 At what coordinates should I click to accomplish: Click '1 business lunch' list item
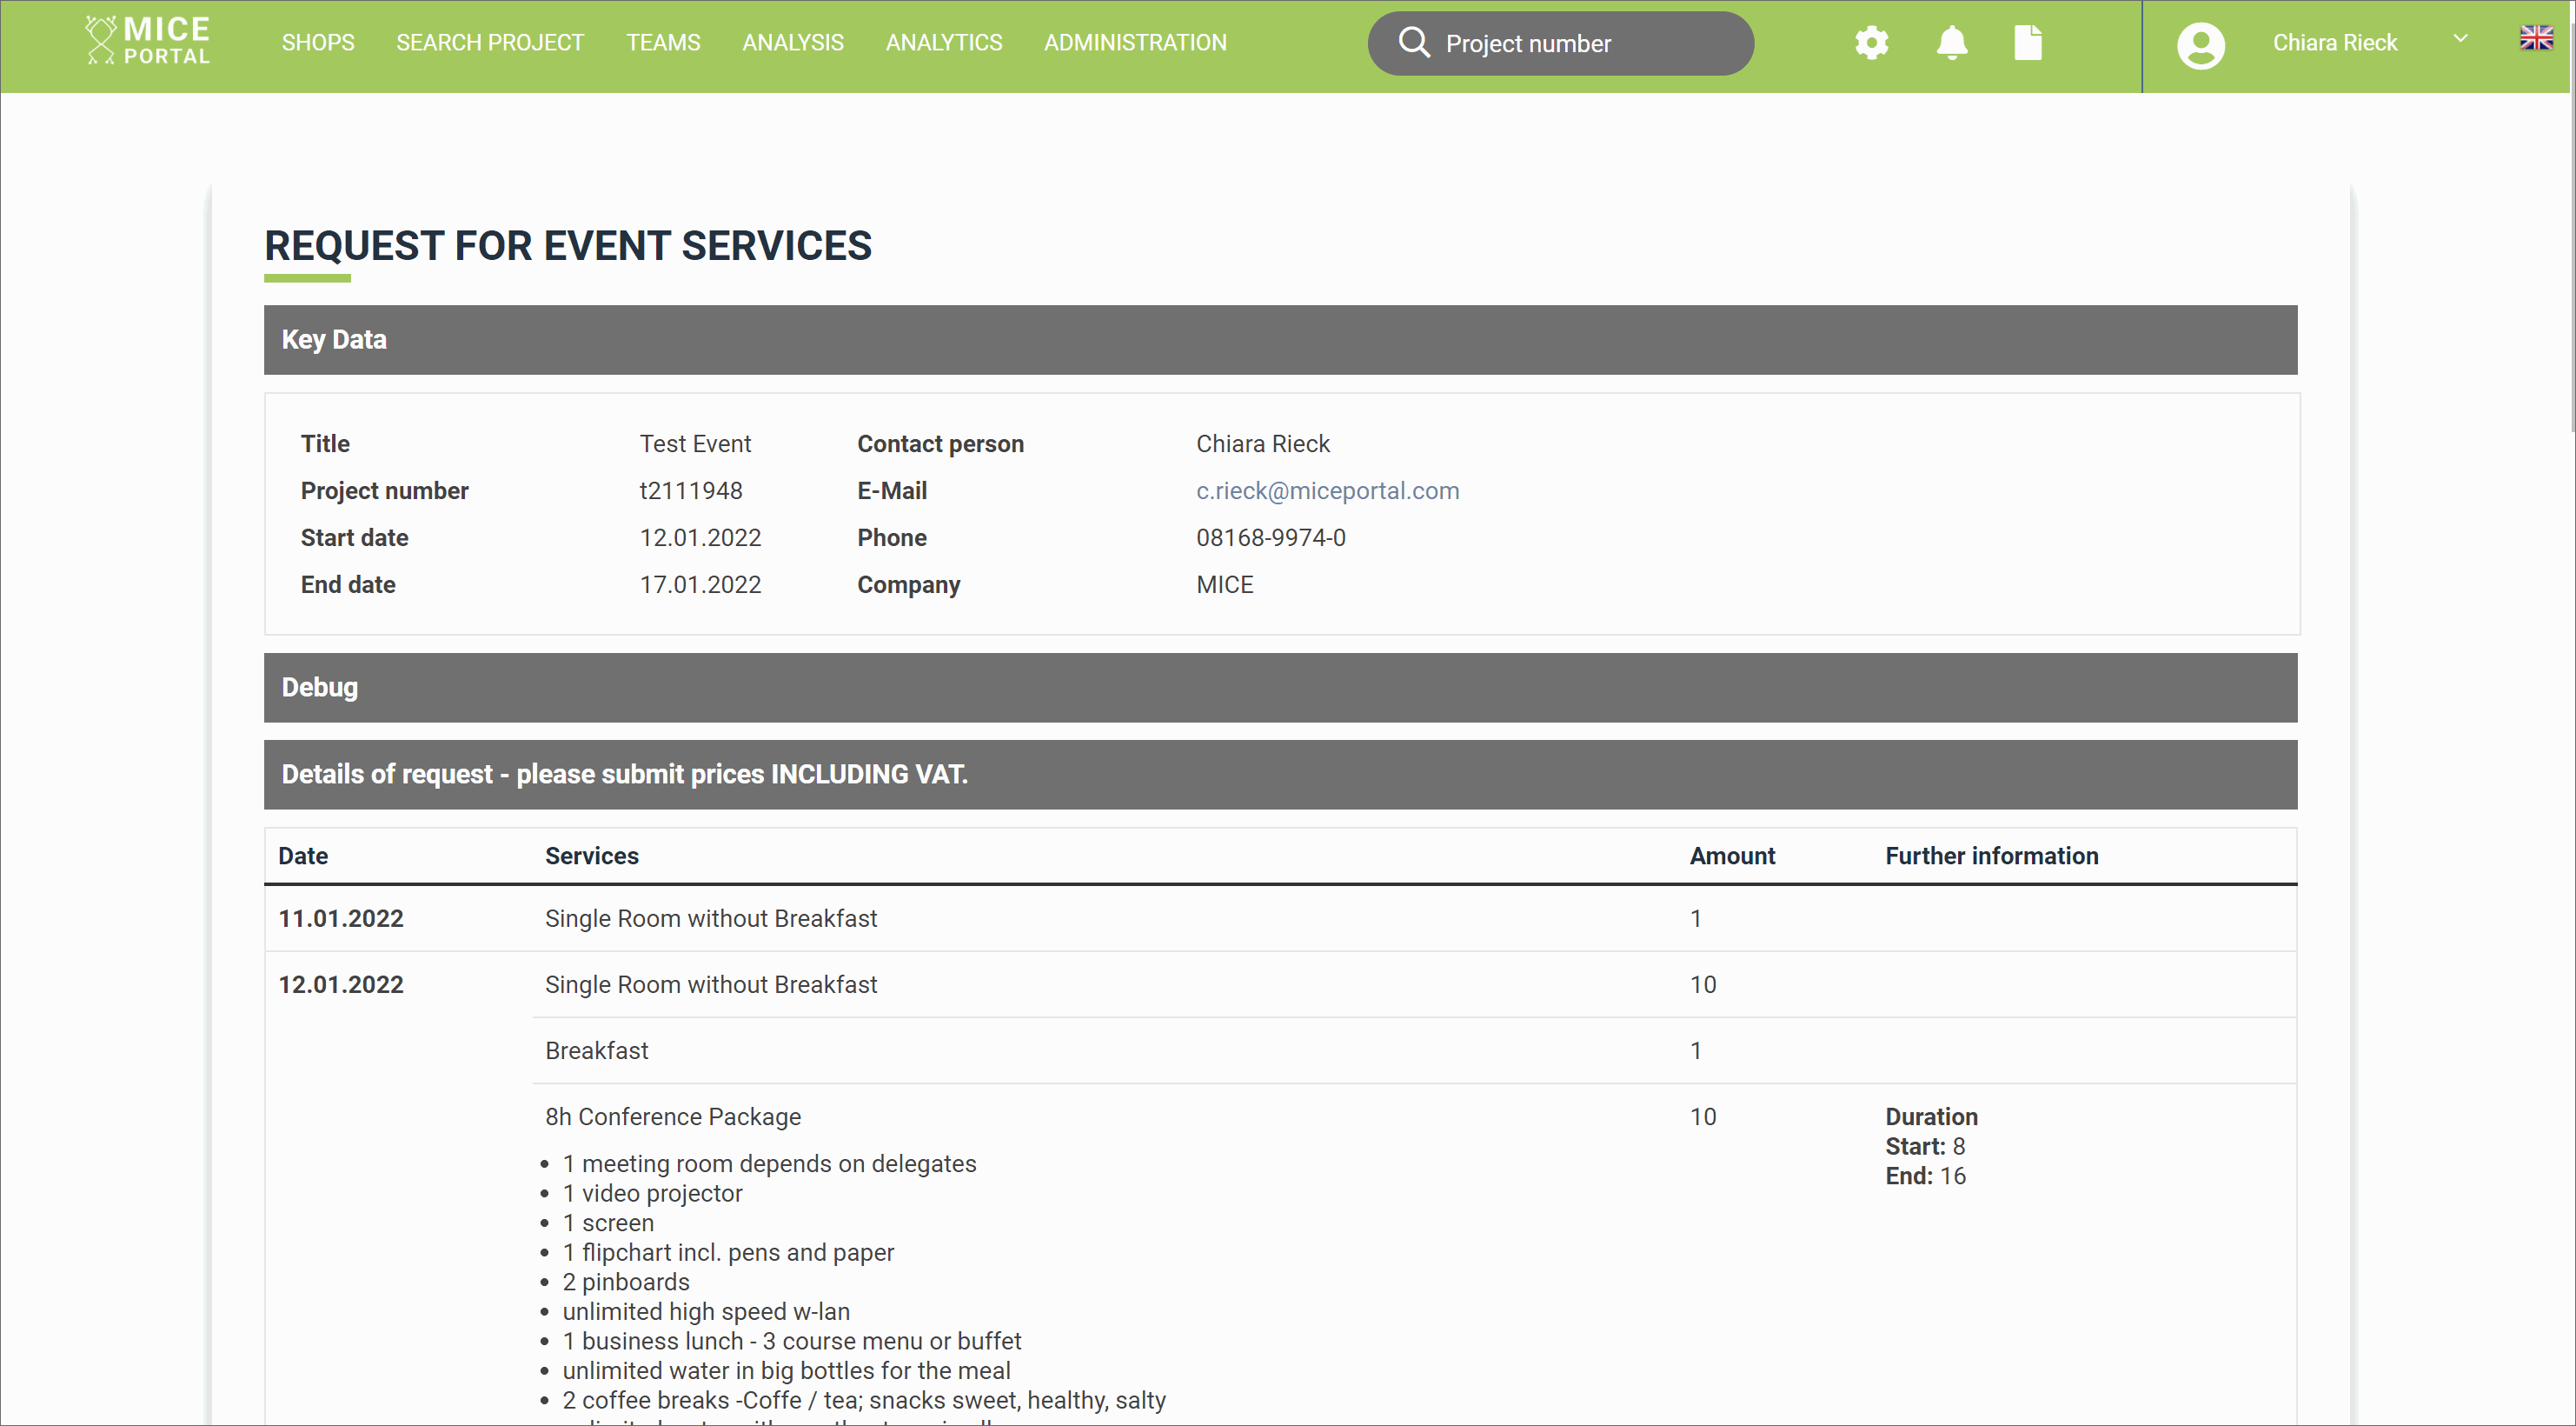coord(791,1341)
